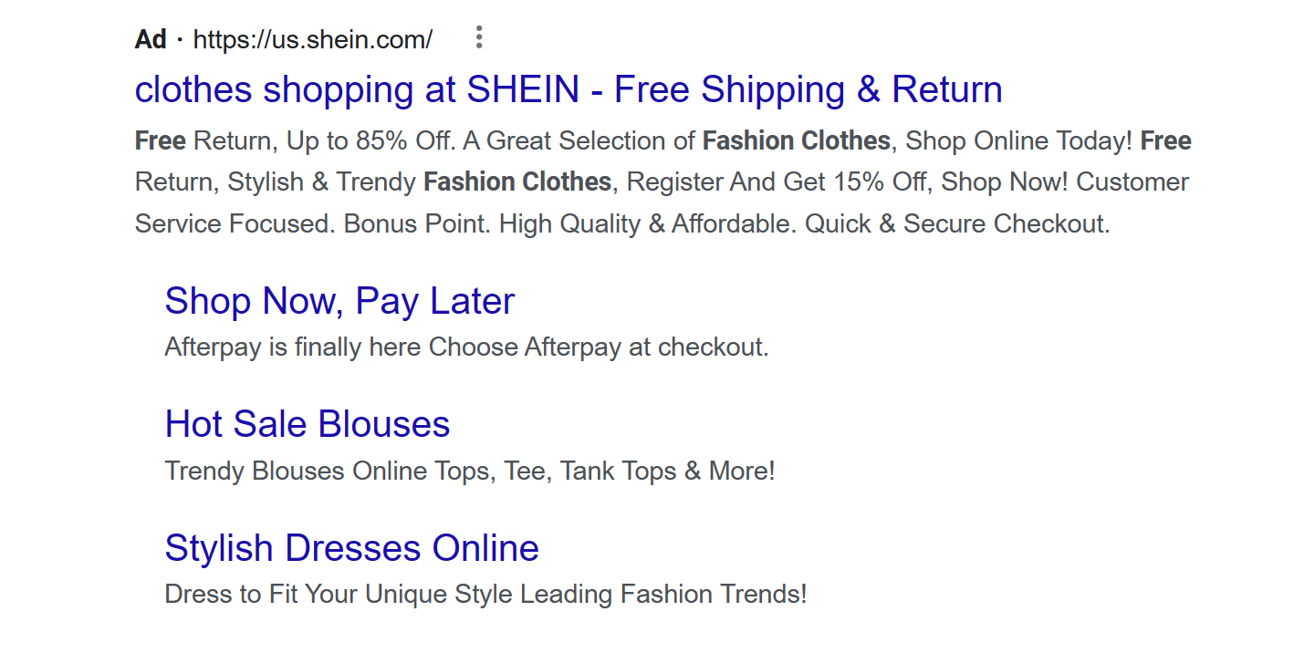This screenshot has height=653, width=1304.
Task: Click Fashion Clothes after A Great Selection of
Action: click(x=796, y=141)
